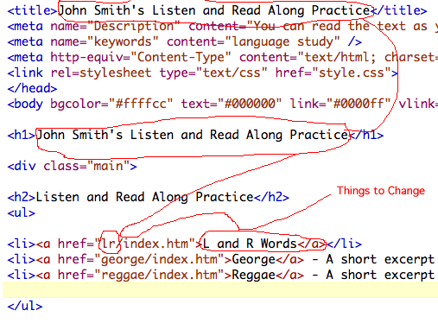This screenshot has height=336, width=438.
Task: Click the name="keywords" attribute
Action: point(105,42)
